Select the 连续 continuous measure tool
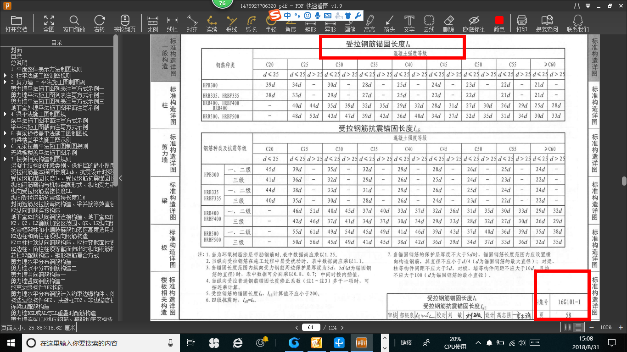The image size is (627, 352). click(x=212, y=23)
